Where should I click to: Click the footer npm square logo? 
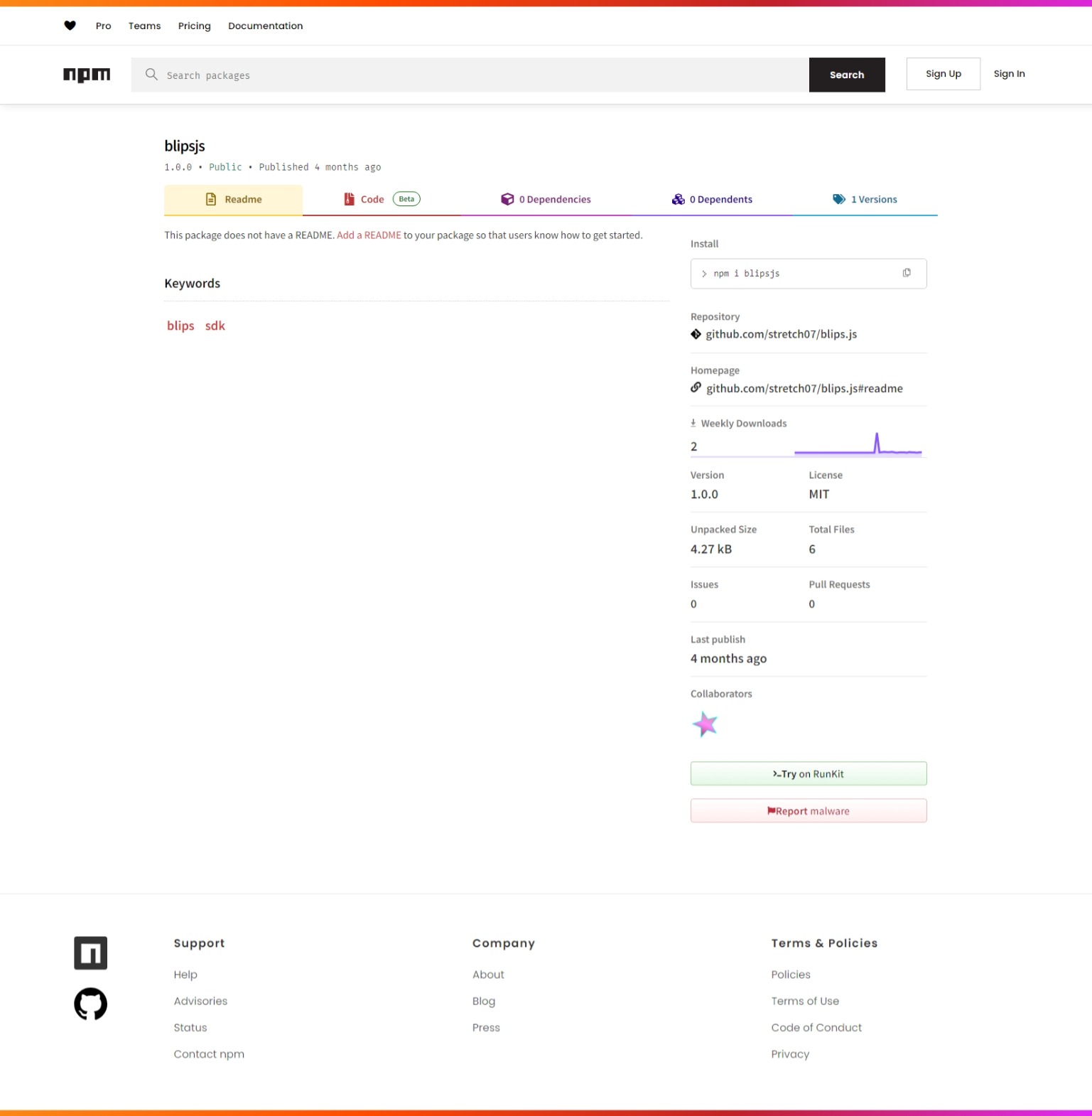click(x=90, y=953)
